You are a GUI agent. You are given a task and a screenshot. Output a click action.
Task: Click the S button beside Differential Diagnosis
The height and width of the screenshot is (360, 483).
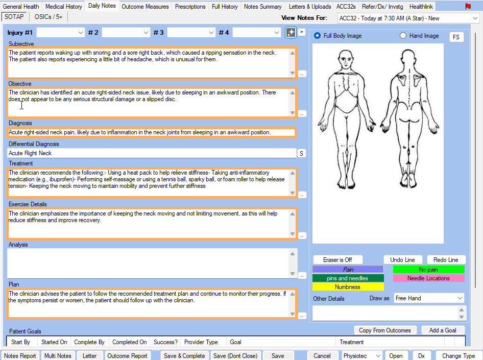(302, 153)
